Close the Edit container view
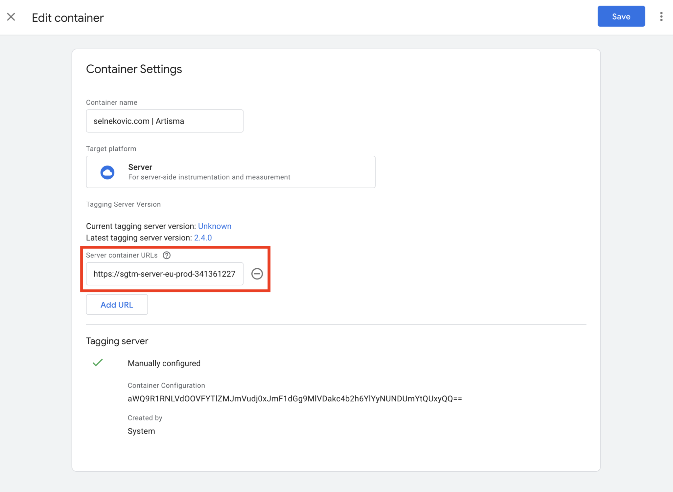Image resolution: width=673 pixels, height=492 pixels. [x=12, y=16]
